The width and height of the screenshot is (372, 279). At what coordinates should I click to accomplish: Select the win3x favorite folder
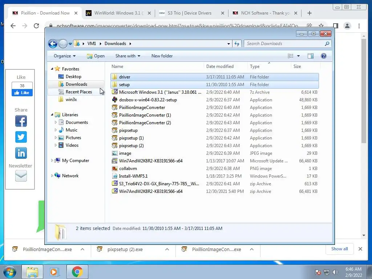tap(71, 100)
